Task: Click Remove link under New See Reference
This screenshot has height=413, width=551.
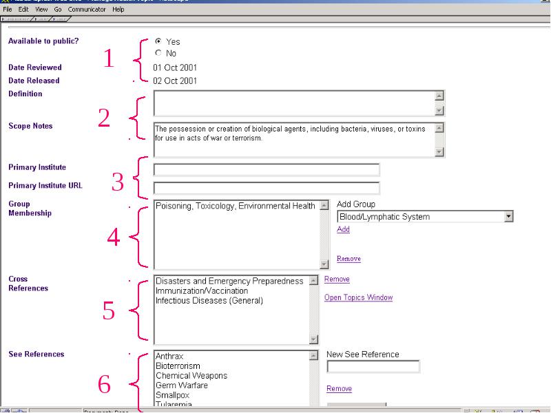Action: (339, 388)
